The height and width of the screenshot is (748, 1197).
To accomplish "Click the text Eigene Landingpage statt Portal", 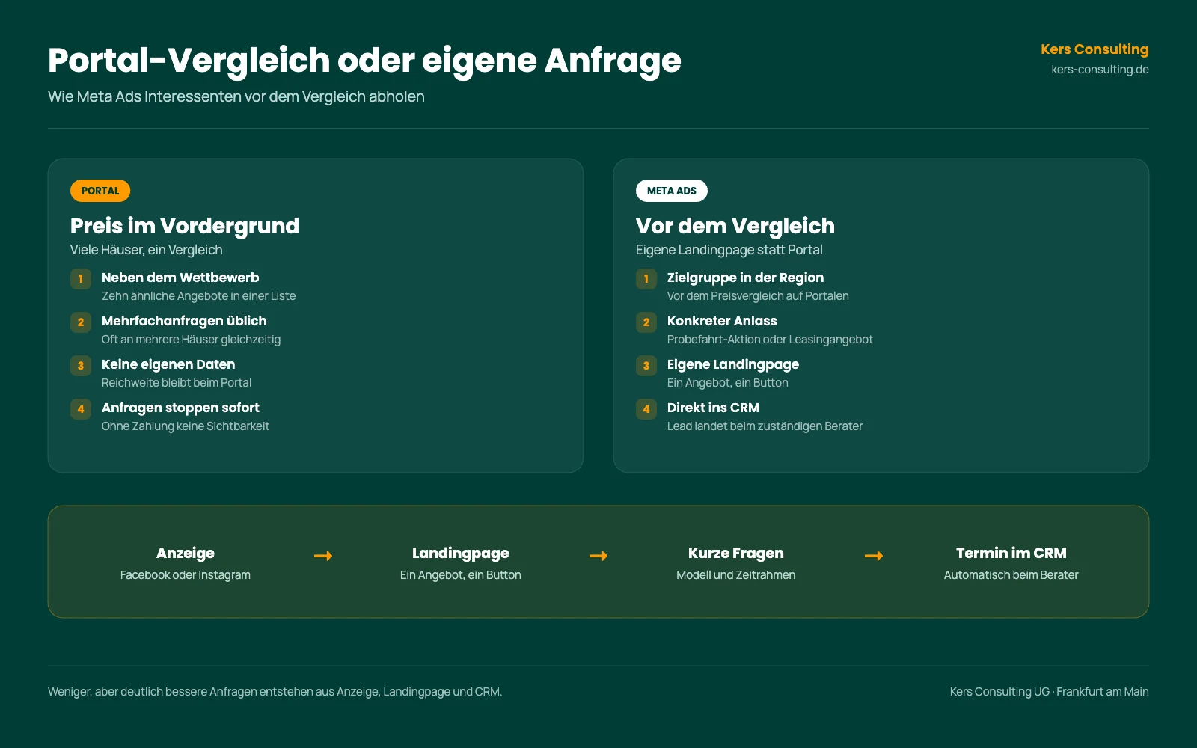I will coord(729,250).
